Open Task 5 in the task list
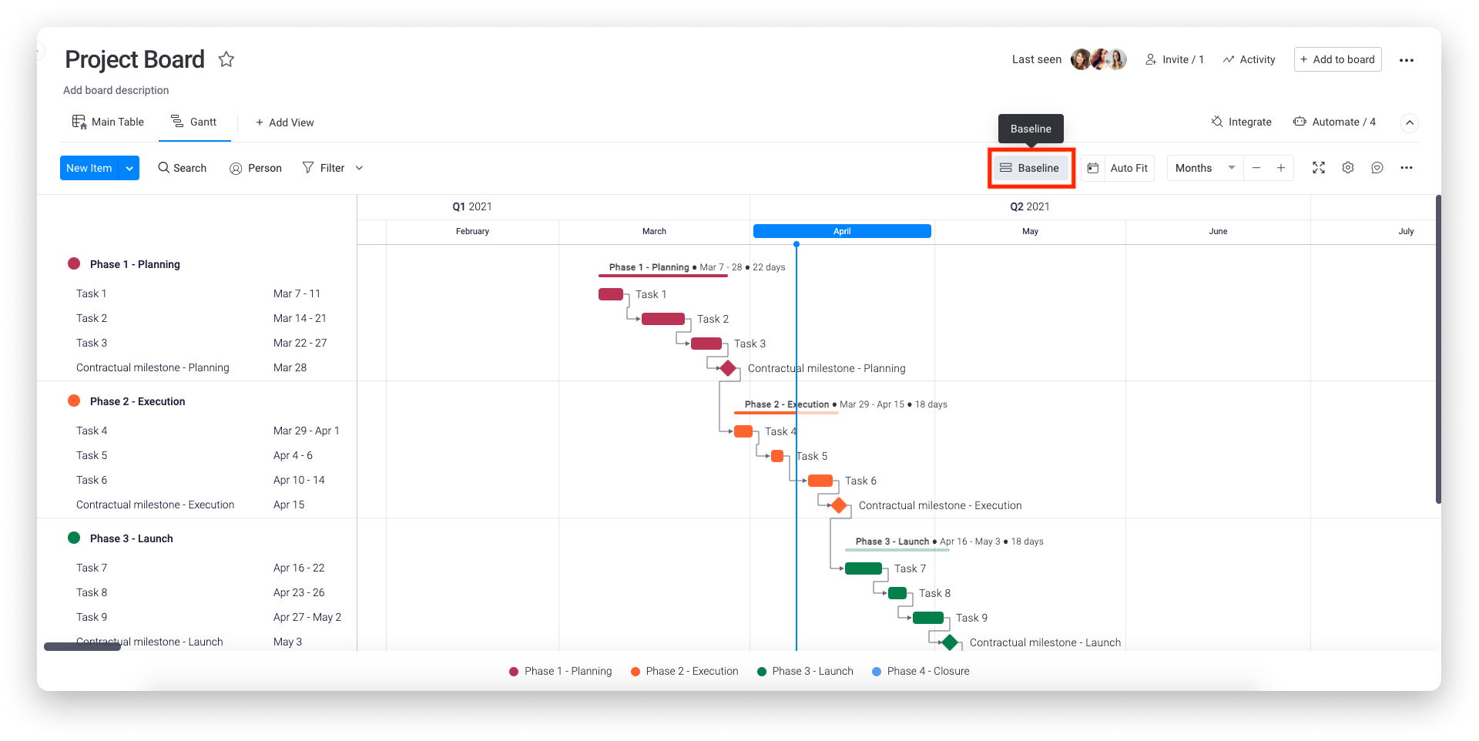Viewport: 1479px width, 741px height. [x=92, y=455]
